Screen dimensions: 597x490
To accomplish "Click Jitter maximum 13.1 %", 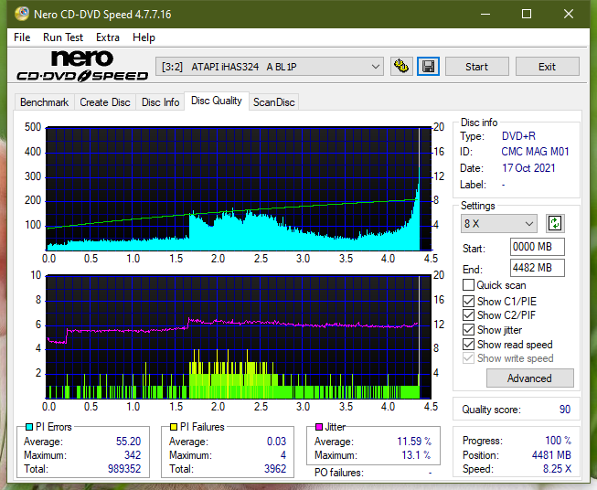I will pos(416,455).
